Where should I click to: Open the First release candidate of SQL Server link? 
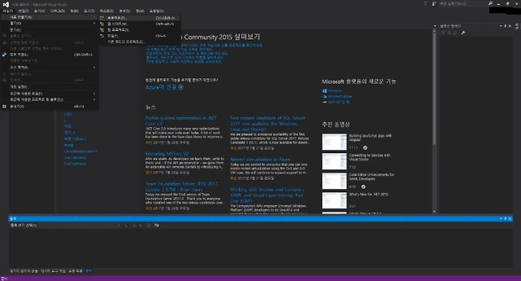268,124
